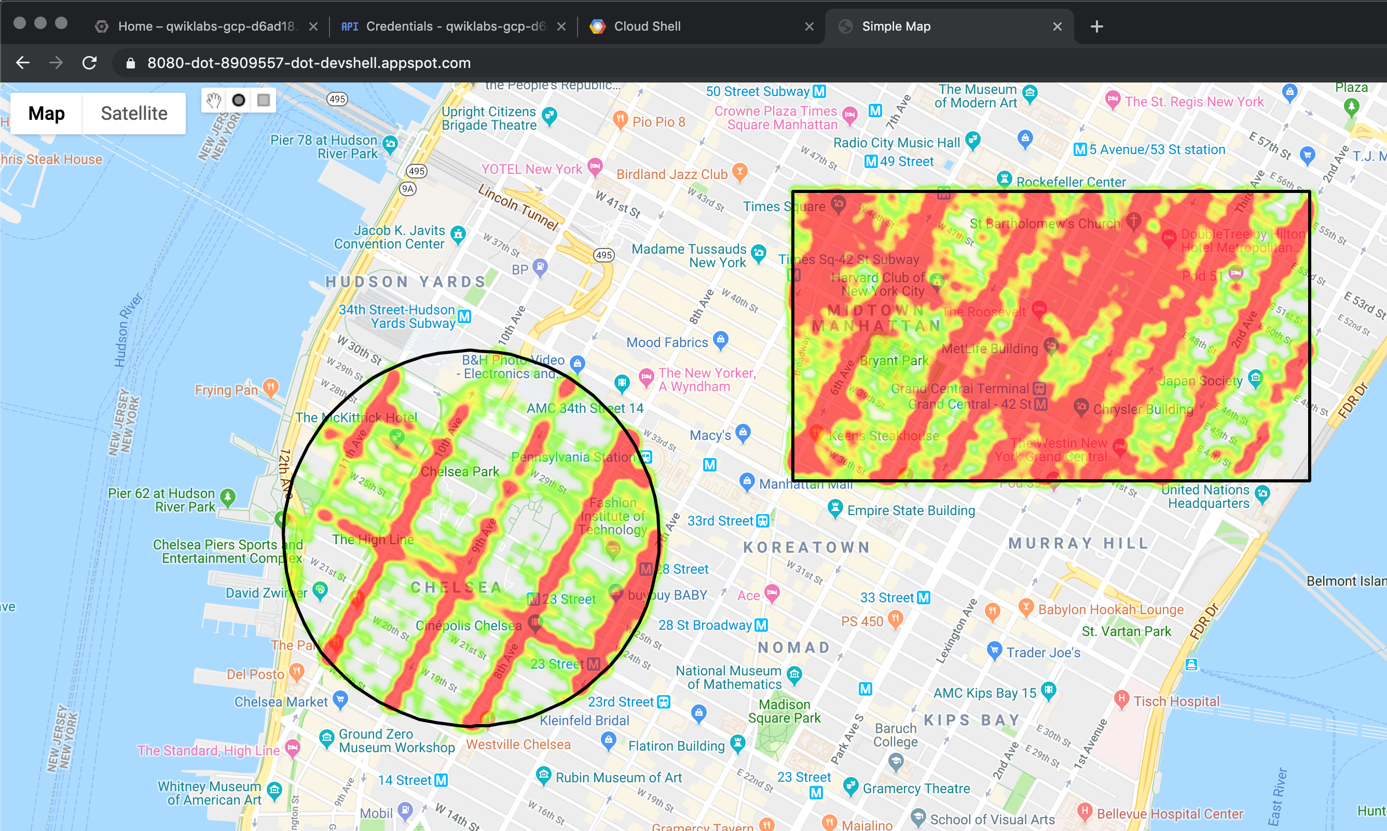Open a new browser tab
Viewport: 1387px width, 831px height.
(x=1097, y=26)
